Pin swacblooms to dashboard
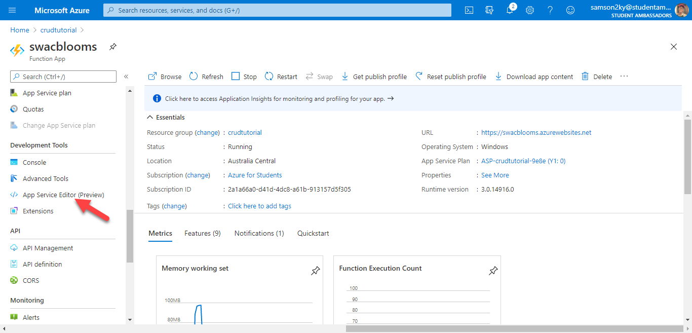The image size is (692, 333). pyautogui.click(x=113, y=47)
